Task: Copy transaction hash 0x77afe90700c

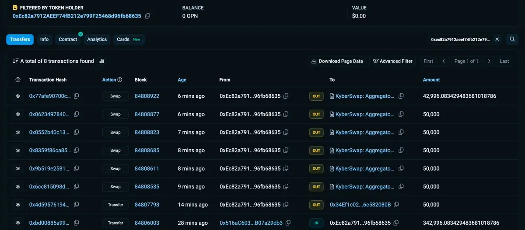Action: point(77,96)
